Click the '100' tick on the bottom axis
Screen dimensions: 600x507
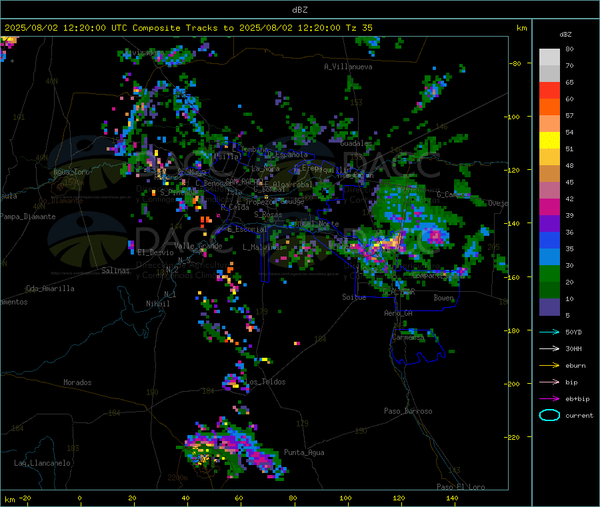345,498
